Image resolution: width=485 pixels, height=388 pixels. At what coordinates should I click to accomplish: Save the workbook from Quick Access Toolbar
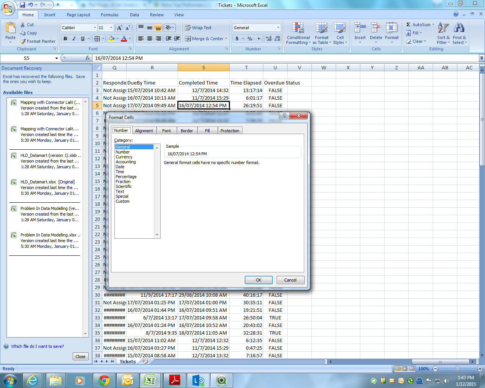(22, 5)
